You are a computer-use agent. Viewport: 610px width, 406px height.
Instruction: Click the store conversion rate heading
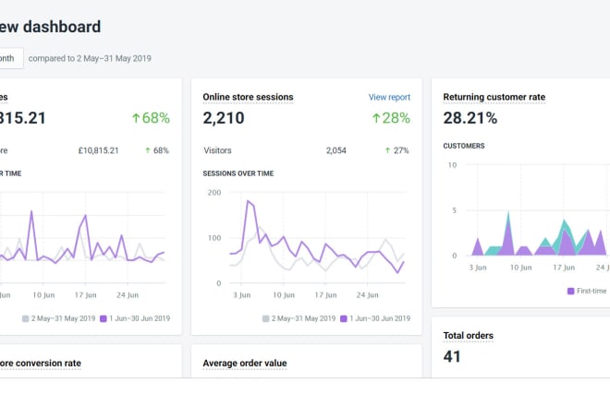coord(41,363)
